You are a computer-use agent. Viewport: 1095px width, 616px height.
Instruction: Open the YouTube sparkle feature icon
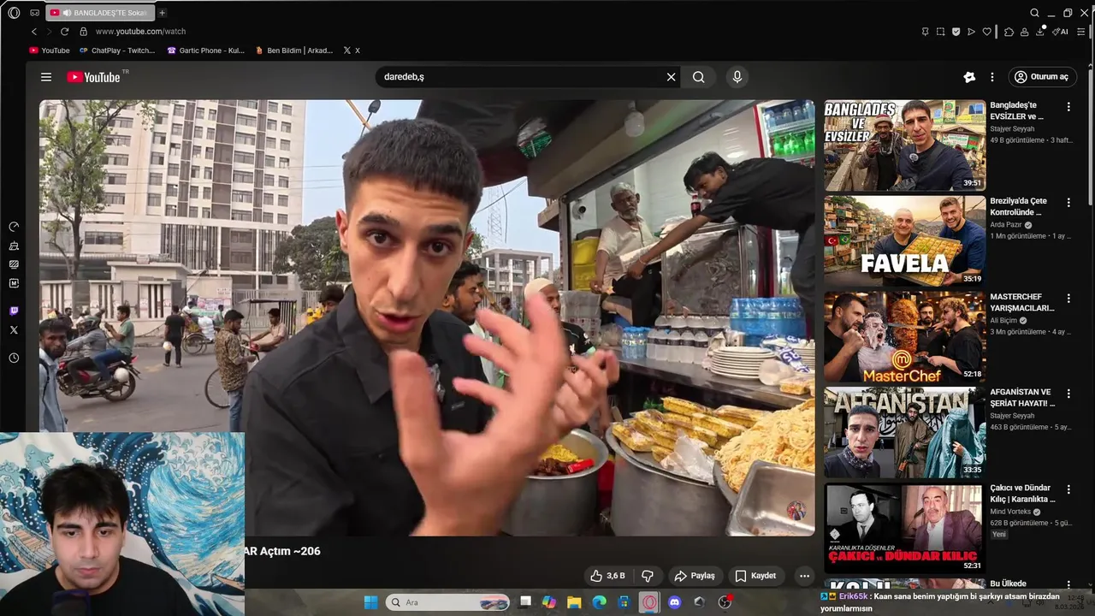click(x=969, y=77)
